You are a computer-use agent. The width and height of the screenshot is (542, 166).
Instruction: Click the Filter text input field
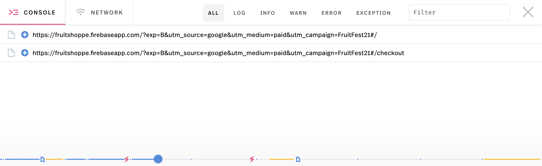click(x=459, y=12)
